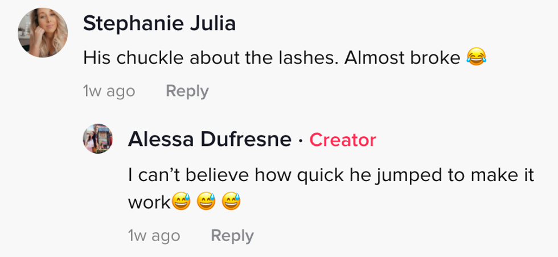
Task: Click the pink Creator badge
Action: [x=342, y=140]
